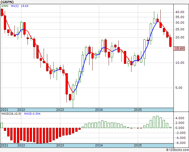
Task: Click 2022 on the price chart timeline
Action: tap(21, 110)
